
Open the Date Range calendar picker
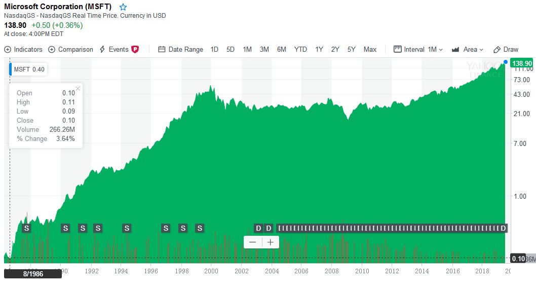coord(162,50)
